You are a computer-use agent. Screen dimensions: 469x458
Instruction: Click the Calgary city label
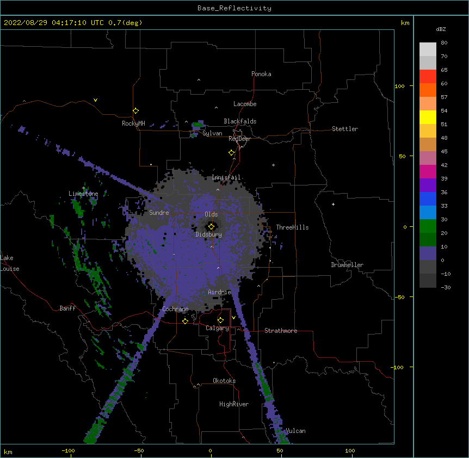click(x=217, y=328)
